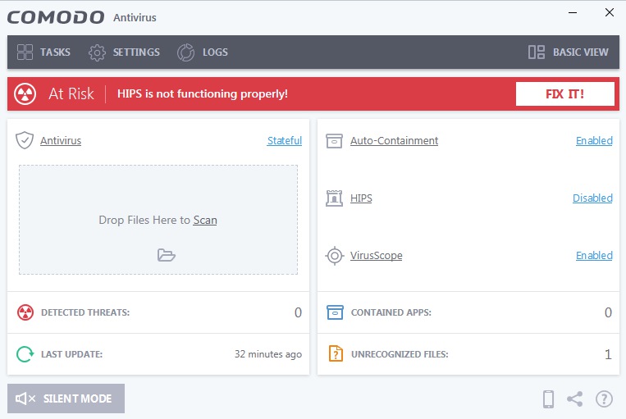Click the unrecognized files count 1
The width and height of the screenshot is (626, 419).
pos(608,354)
